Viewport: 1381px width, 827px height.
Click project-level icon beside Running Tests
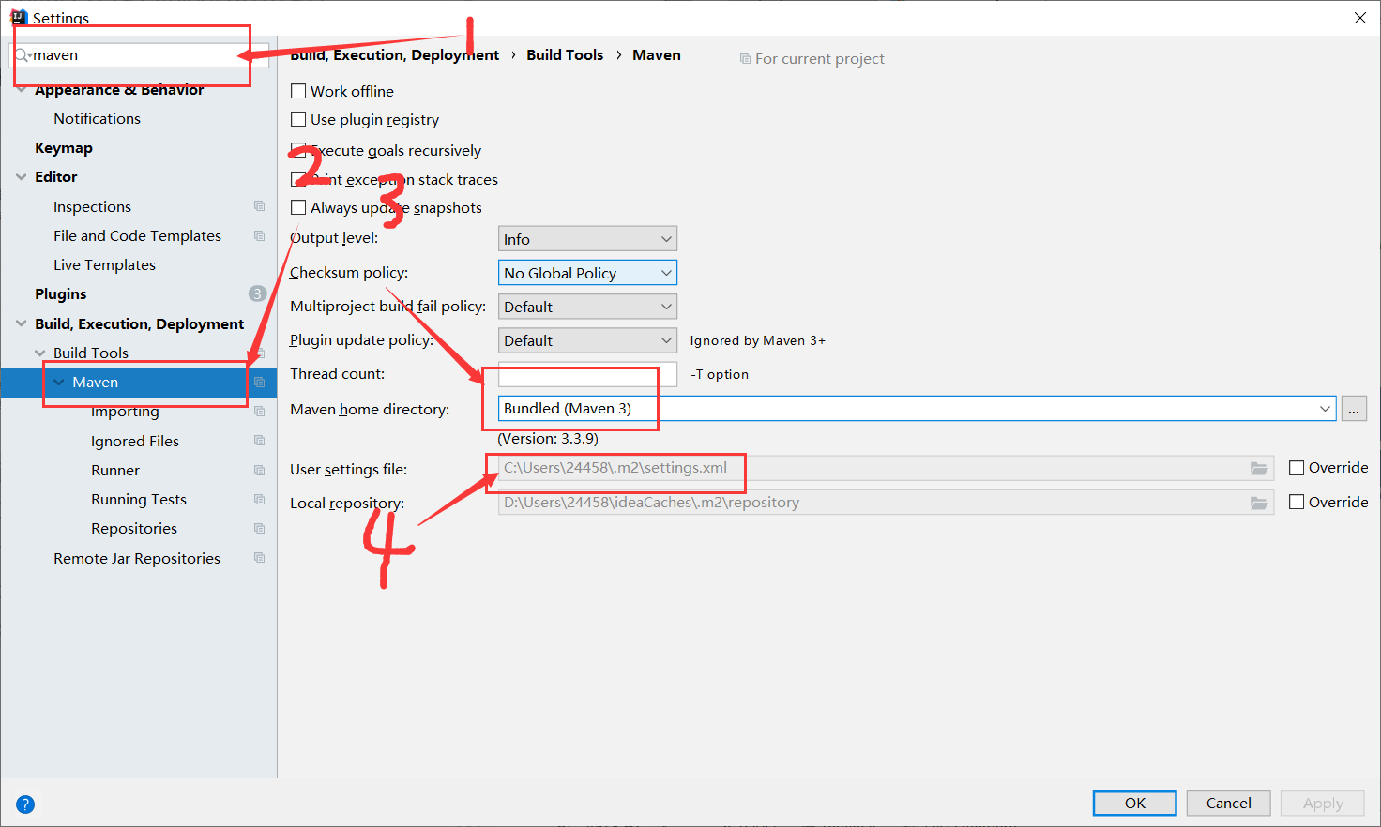coord(260,499)
